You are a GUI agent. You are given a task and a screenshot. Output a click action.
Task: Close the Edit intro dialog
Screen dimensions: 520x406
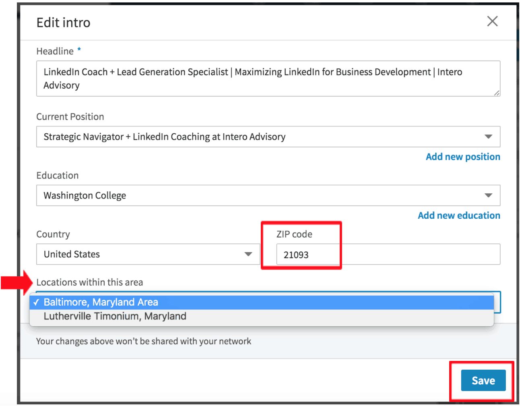(x=492, y=21)
